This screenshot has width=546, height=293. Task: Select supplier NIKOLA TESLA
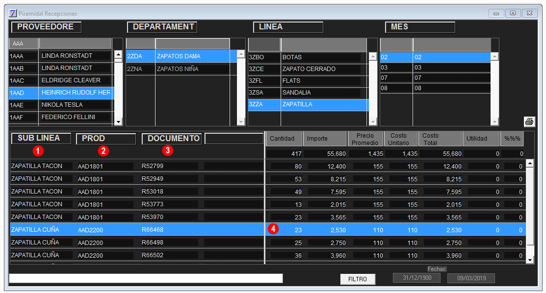[x=61, y=105]
